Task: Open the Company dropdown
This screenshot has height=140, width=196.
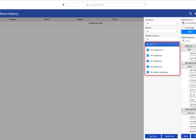Action: (162, 23)
